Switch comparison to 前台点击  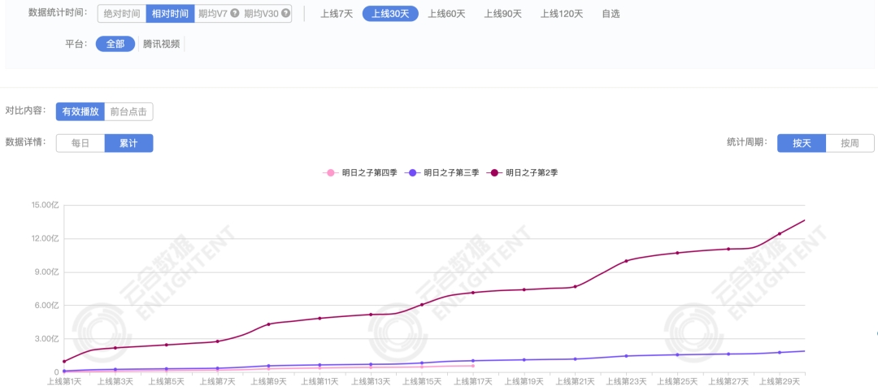(x=128, y=111)
